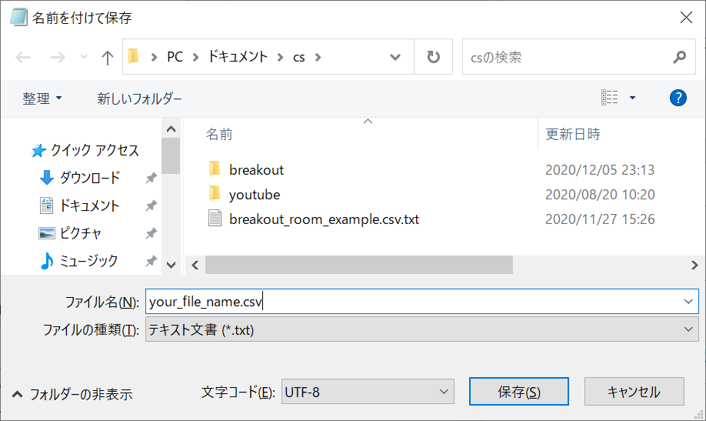
Task: Click date 2020/08/20 10:20
Action: 600,195
